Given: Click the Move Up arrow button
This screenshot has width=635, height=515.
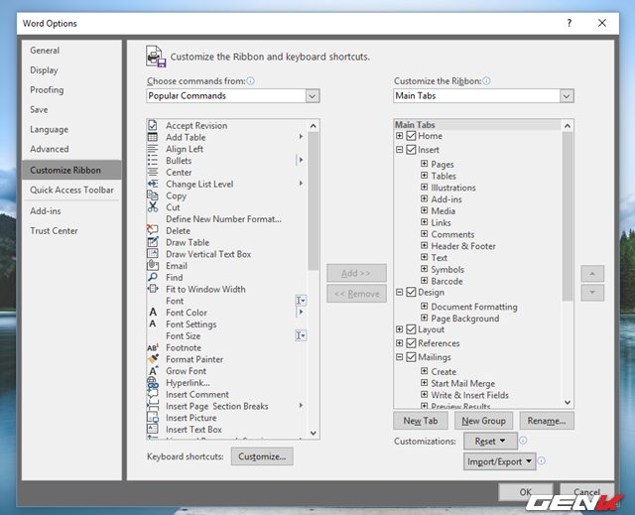Looking at the screenshot, I should point(592,274).
